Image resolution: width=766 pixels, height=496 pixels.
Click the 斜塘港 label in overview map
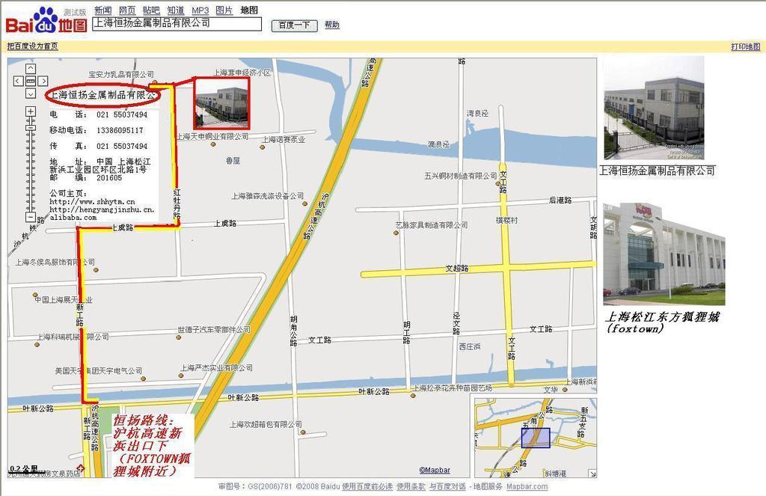556,473
